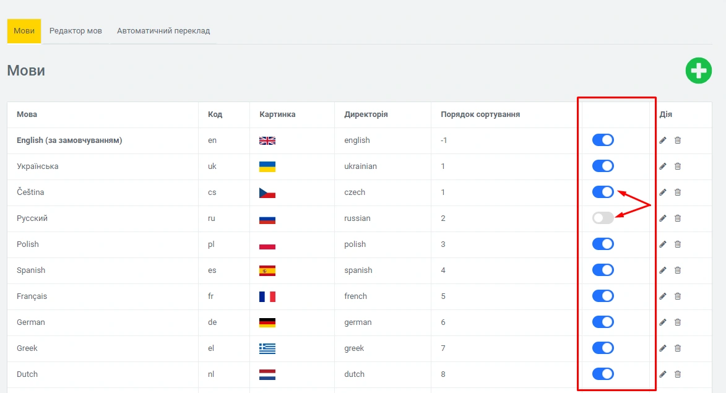Edit the Français language entry

(x=663, y=296)
